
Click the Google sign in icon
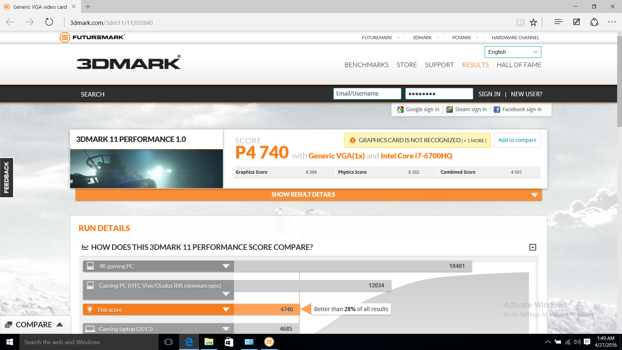pyautogui.click(x=400, y=110)
